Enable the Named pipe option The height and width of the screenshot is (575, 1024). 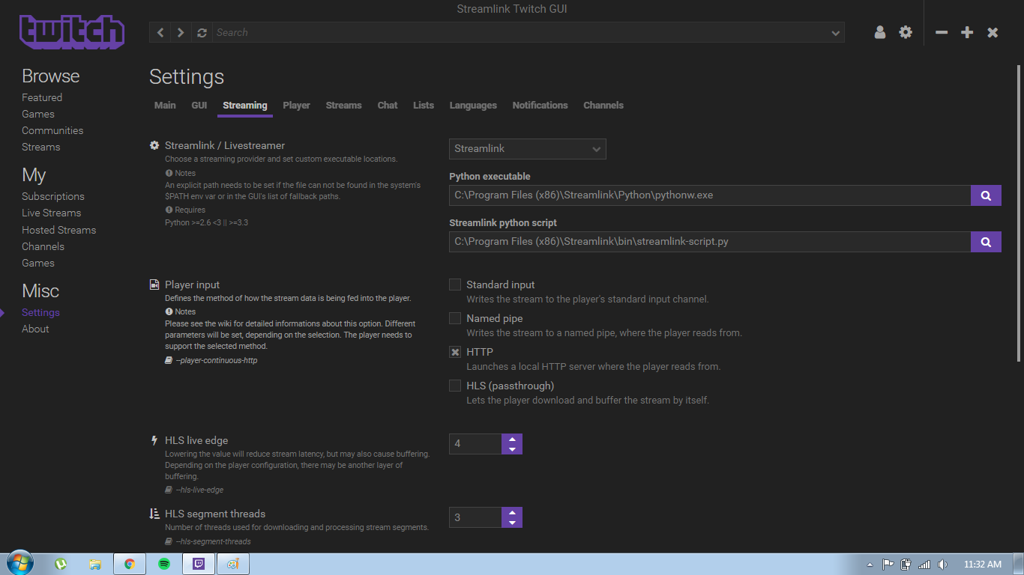click(x=455, y=317)
